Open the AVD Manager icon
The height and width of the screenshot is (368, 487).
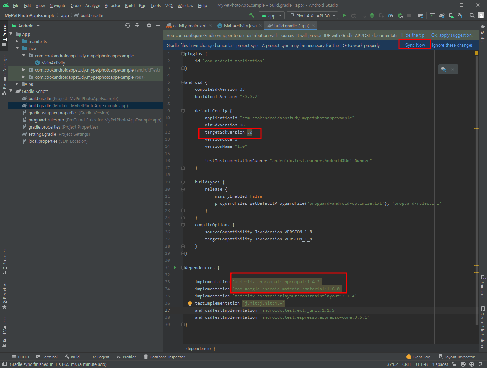pyautogui.click(x=451, y=15)
